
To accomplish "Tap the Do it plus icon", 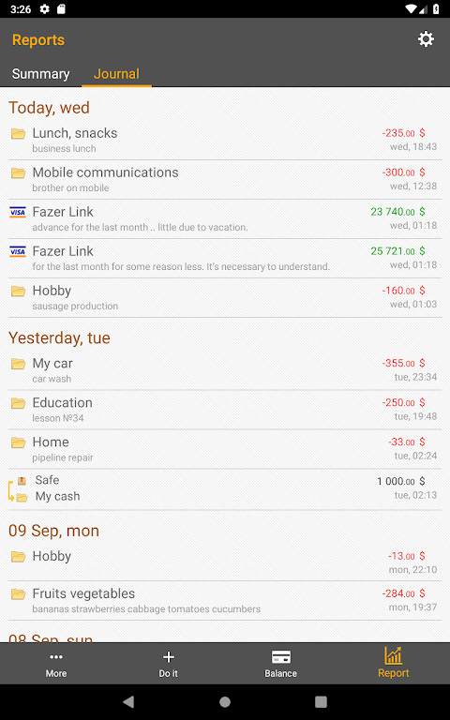I will click(169, 656).
